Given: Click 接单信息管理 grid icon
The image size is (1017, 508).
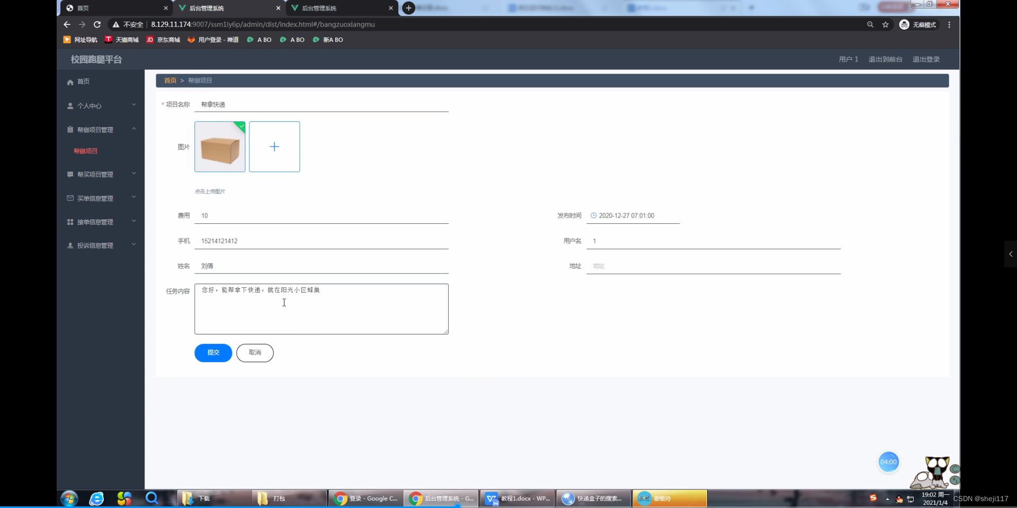Looking at the screenshot, I should 70,222.
